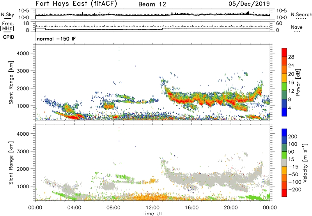Click the "N.Sky" legend label
The height and width of the screenshot is (216, 312).
tap(7, 14)
